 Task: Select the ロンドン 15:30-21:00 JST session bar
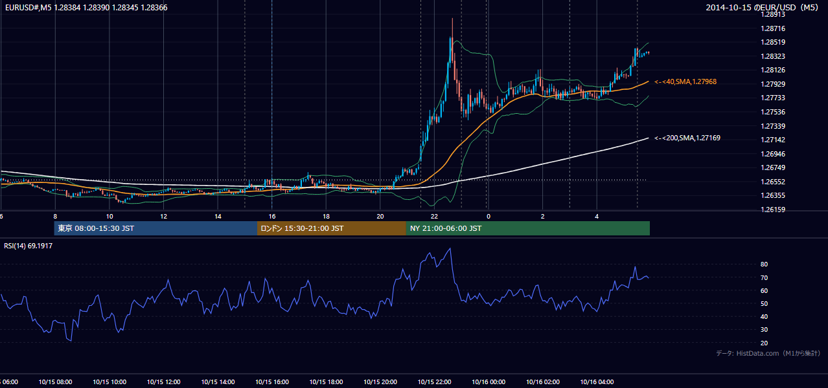point(332,228)
